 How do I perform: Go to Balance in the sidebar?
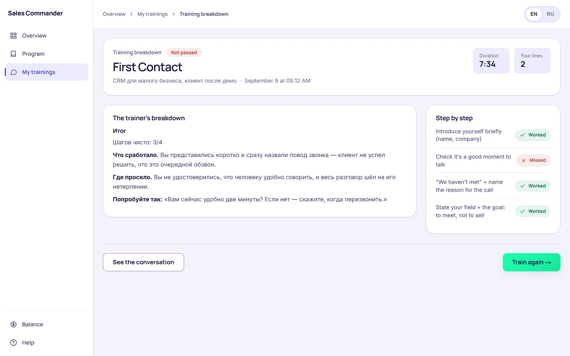46,324
